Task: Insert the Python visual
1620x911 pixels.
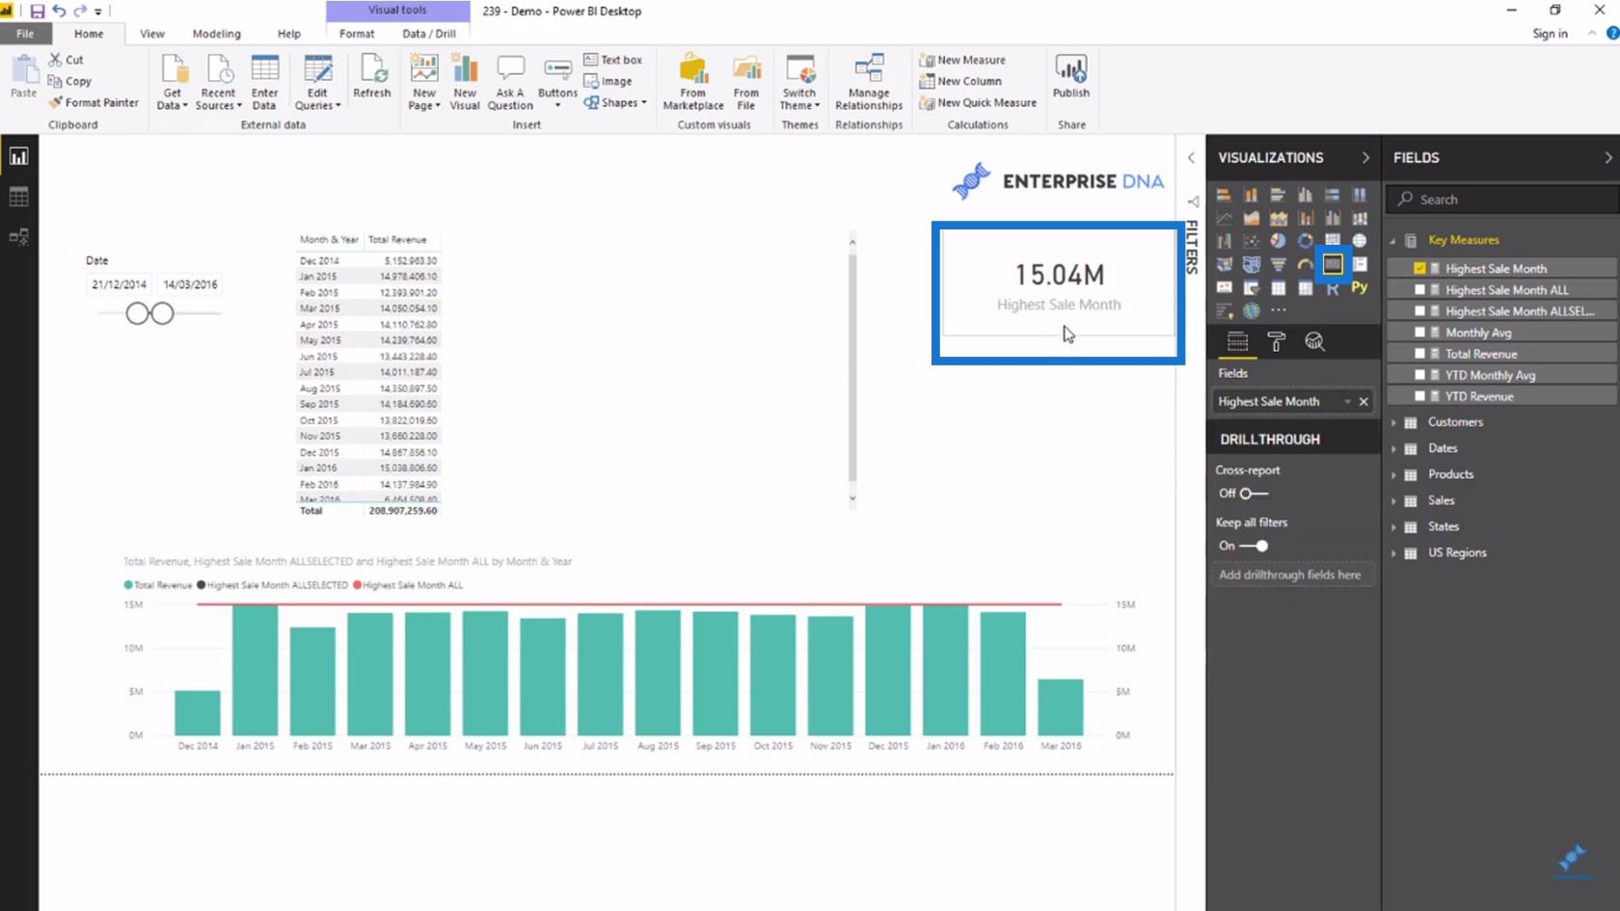Action: tap(1359, 287)
